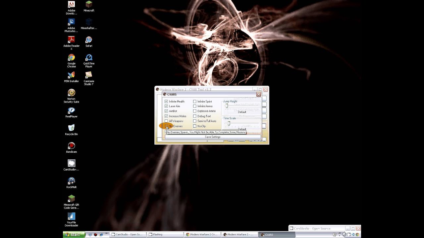Click the Time Scale slider handle
Screen dimensions: 424x238
[229, 124]
